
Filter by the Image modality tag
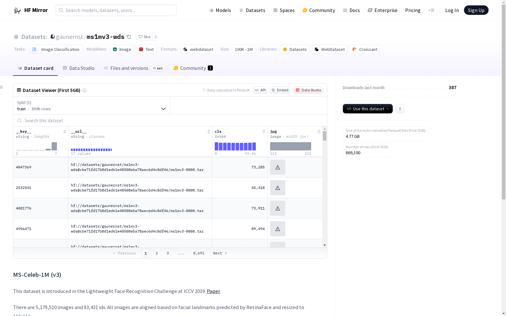pyautogui.click(x=122, y=49)
